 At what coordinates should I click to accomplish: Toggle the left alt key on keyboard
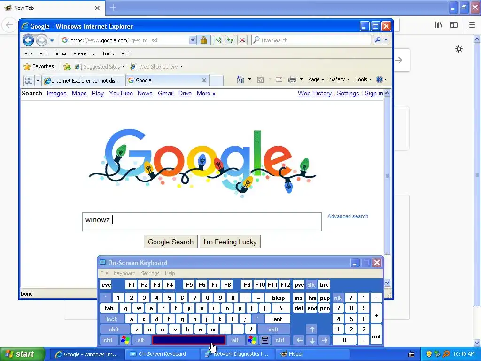141,340
